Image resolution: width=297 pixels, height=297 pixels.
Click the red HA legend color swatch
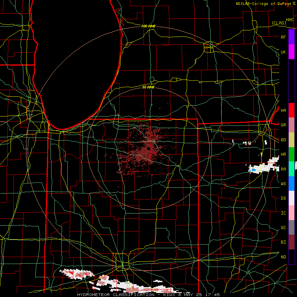(x=291, y=110)
